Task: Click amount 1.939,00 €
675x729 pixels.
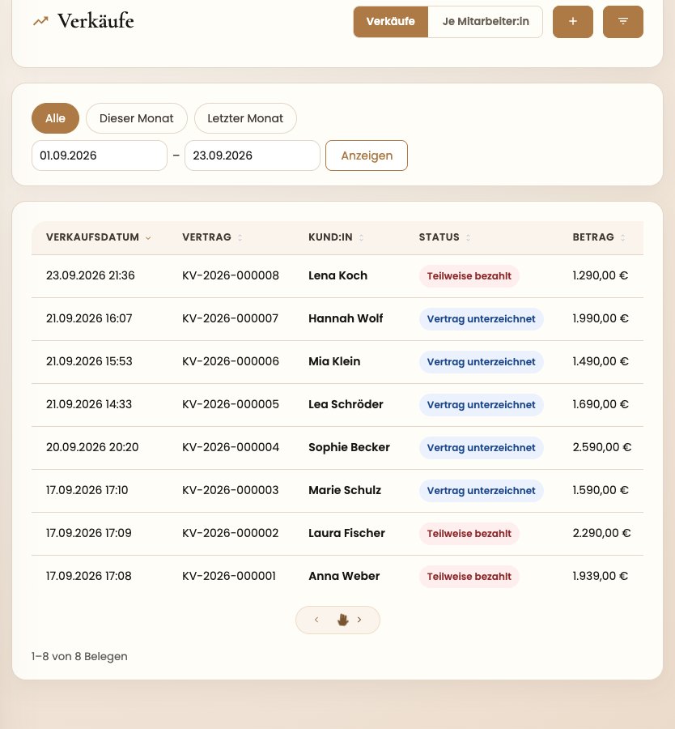Action: (x=601, y=576)
